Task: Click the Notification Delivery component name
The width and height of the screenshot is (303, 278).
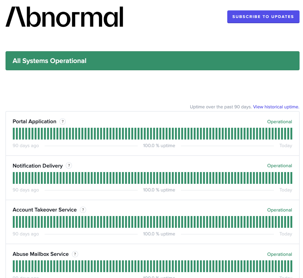Action: (x=38, y=166)
